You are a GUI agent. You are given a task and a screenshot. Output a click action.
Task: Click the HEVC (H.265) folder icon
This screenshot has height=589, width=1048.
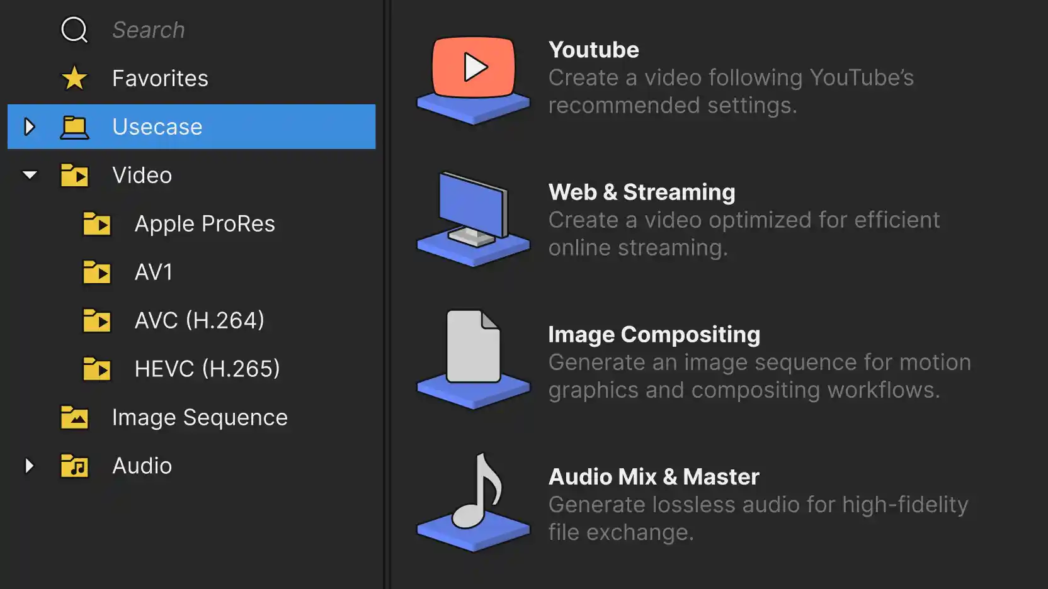tap(97, 369)
